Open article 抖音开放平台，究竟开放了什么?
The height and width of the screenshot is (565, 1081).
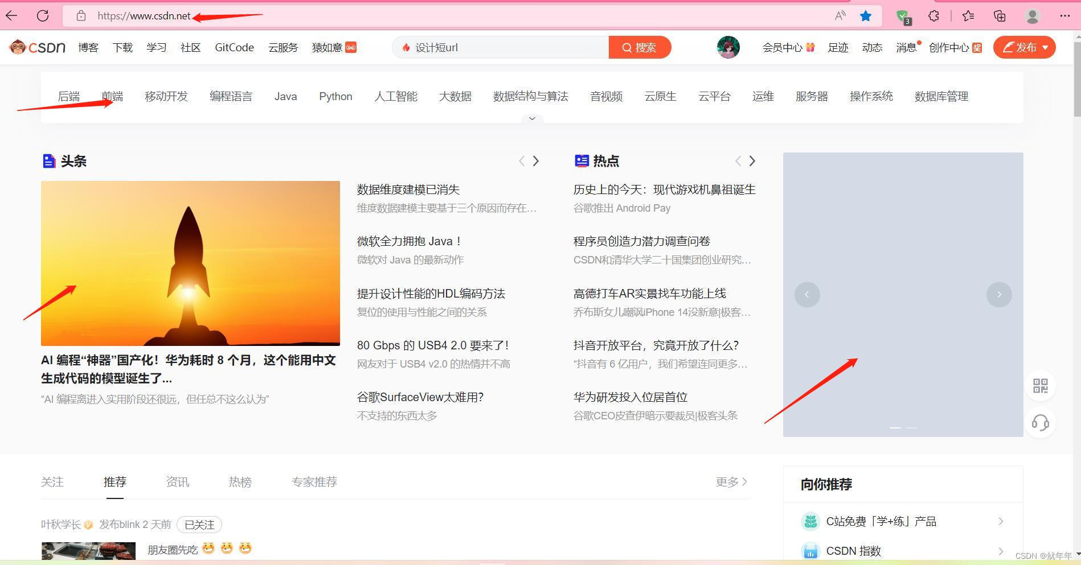[656, 345]
